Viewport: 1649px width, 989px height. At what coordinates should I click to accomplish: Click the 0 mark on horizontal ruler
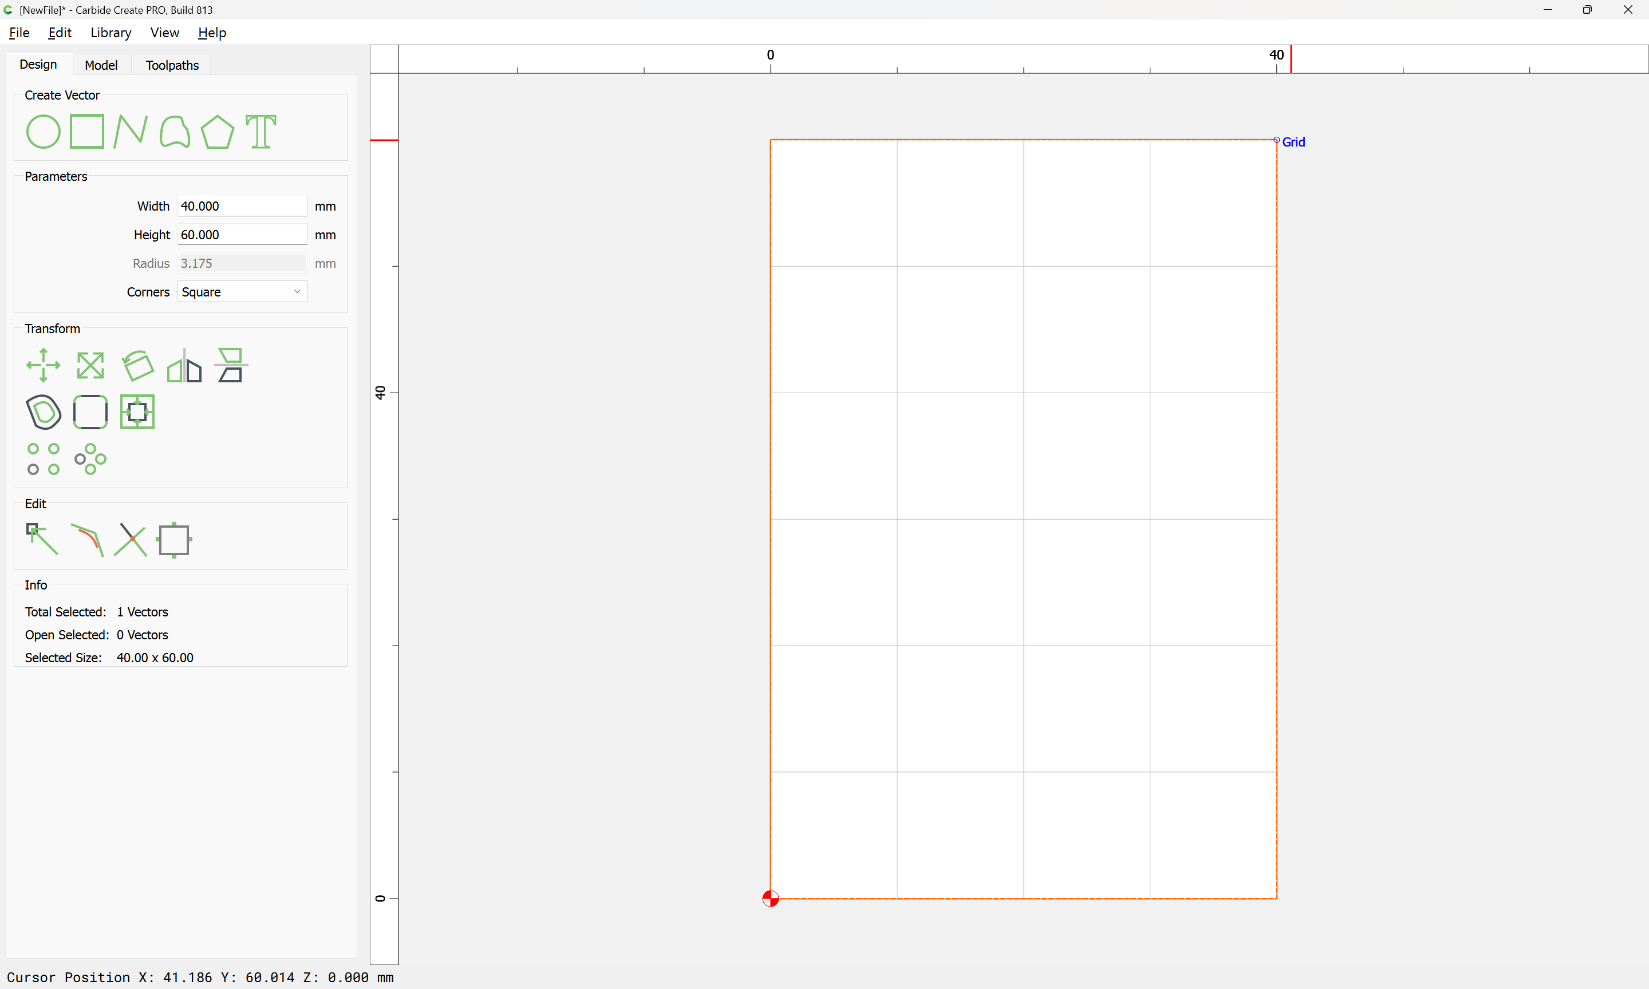pyautogui.click(x=771, y=56)
